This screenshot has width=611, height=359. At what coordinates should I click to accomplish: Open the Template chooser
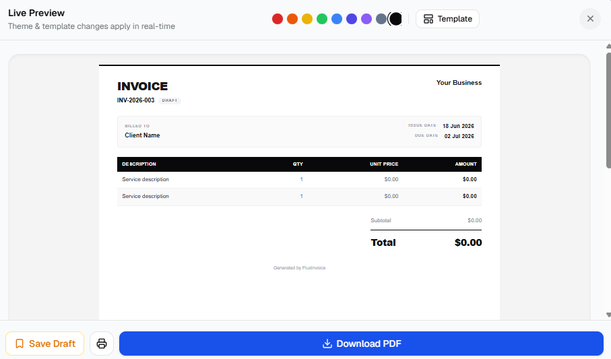coord(447,19)
